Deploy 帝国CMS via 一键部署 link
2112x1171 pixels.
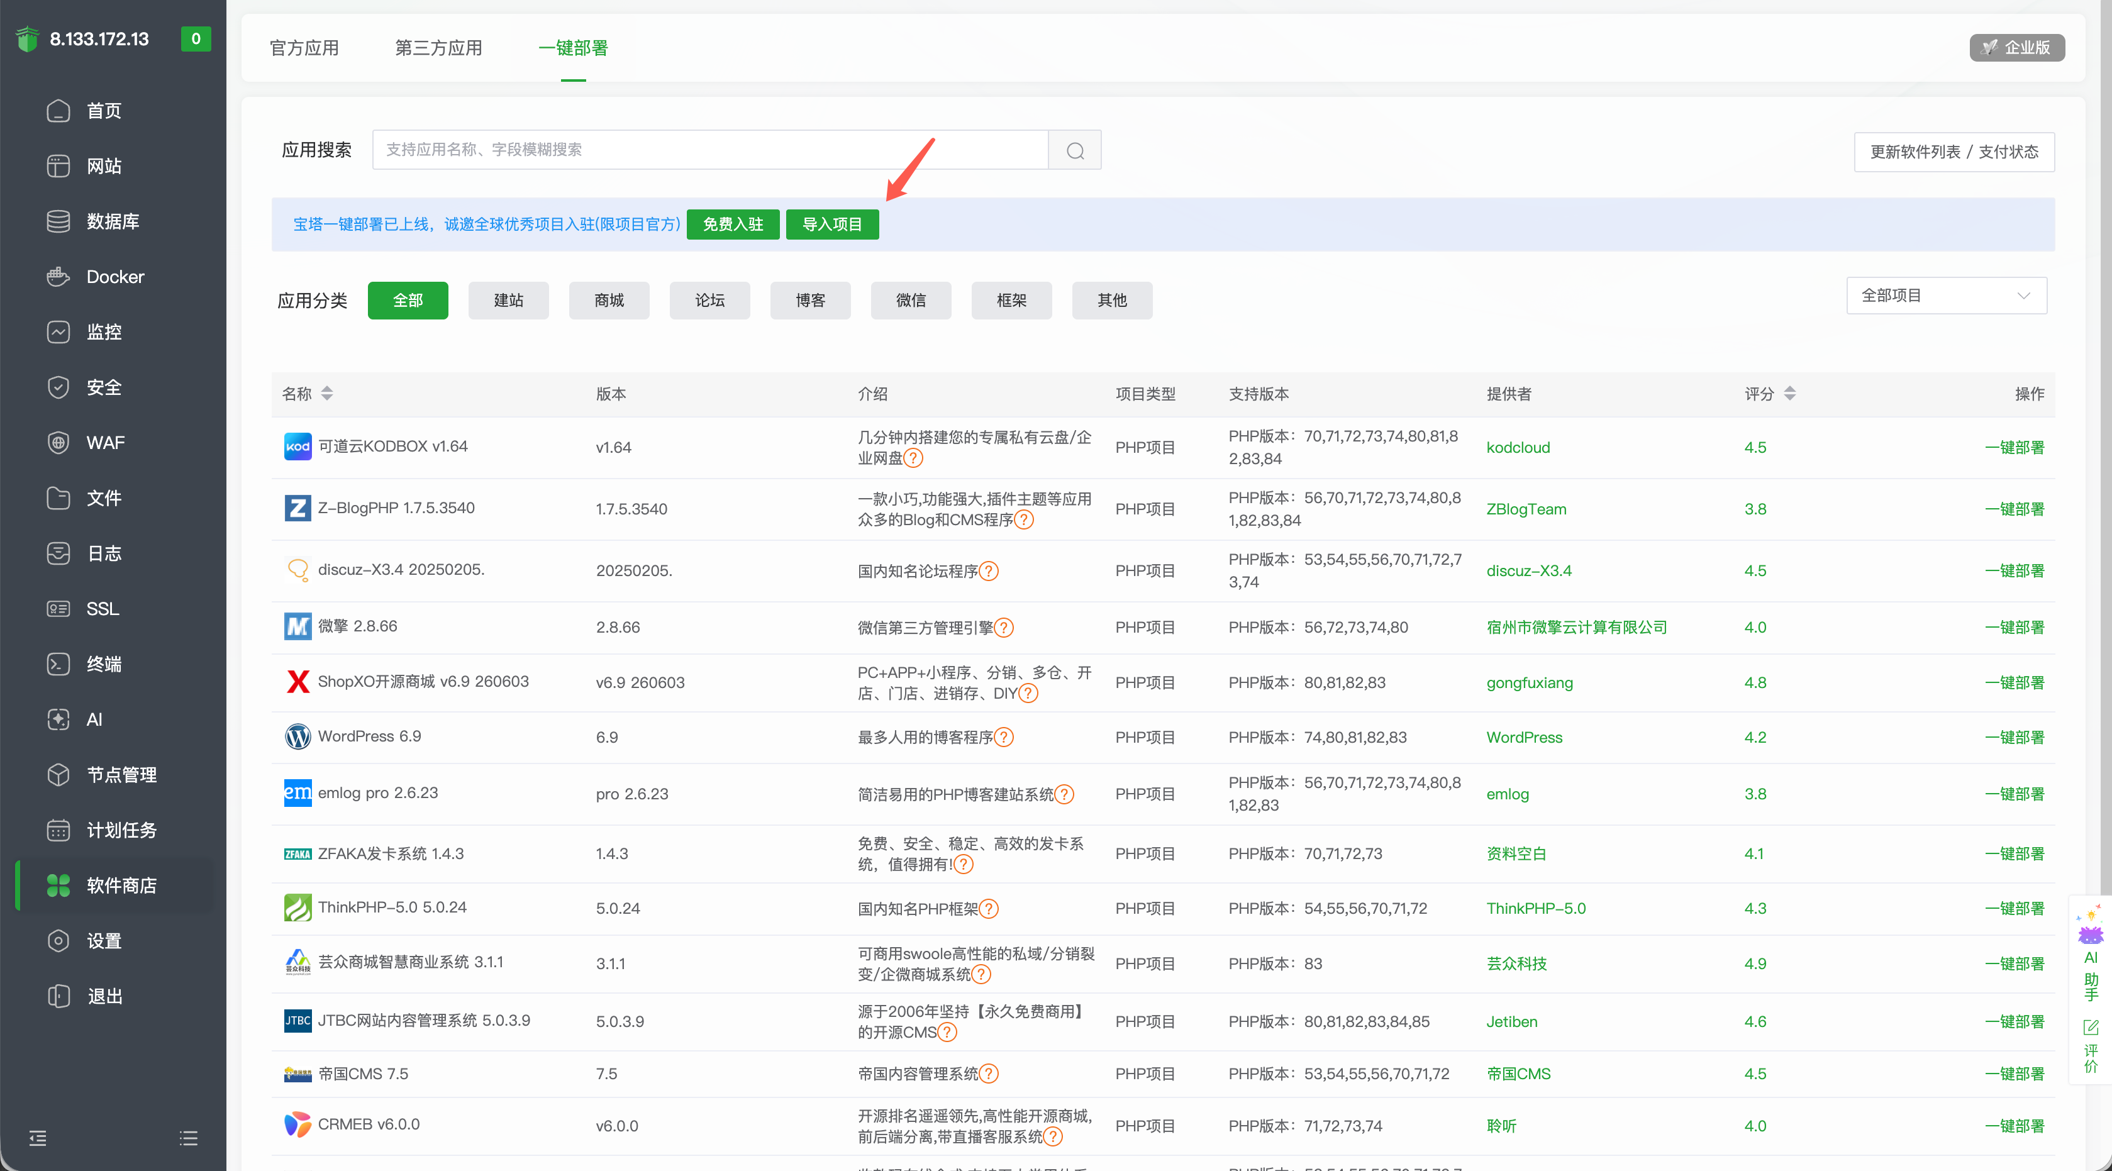(2015, 1074)
